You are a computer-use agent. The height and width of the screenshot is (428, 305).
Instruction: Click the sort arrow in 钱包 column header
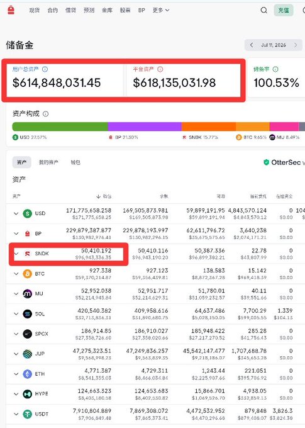pos(99,196)
